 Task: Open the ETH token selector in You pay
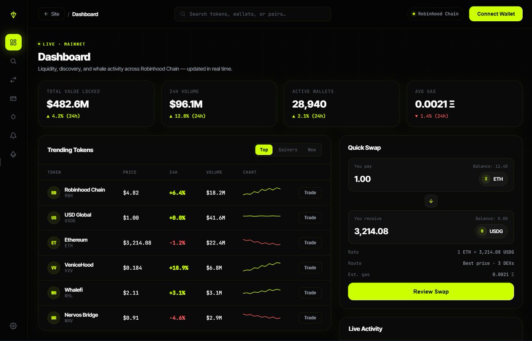(x=493, y=179)
